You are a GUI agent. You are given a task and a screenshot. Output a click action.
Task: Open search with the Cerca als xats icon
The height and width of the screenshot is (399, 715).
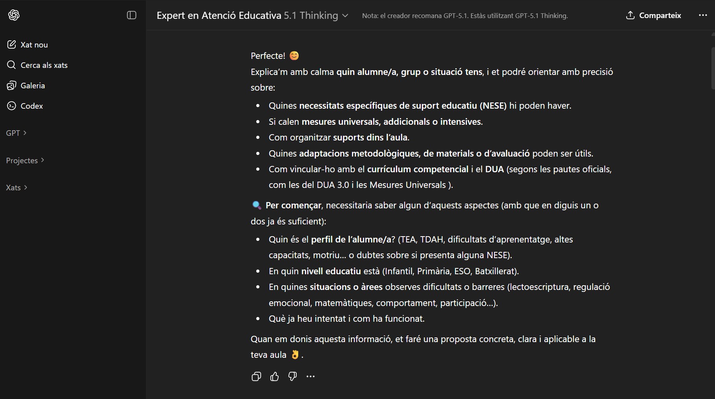coord(11,65)
